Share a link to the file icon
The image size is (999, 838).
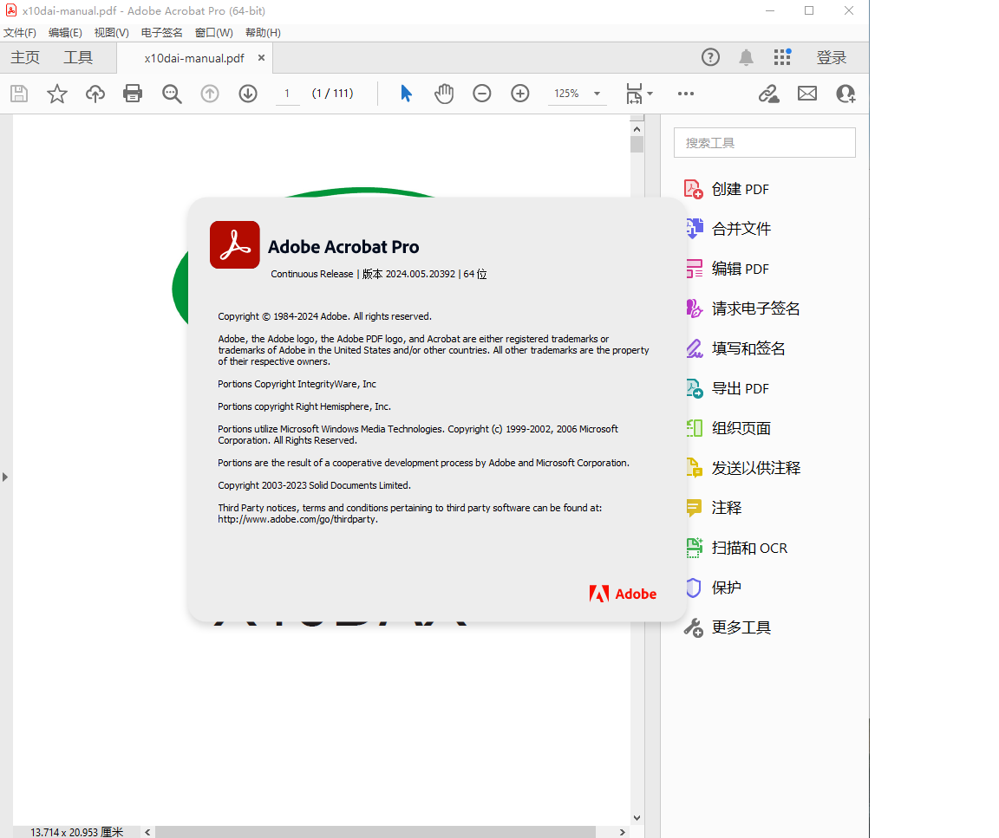click(769, 94)
